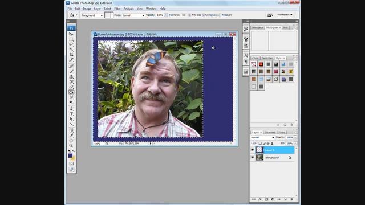365x205 pixels.
Task: Click the foreground color swatch
Action: point(70,155)
